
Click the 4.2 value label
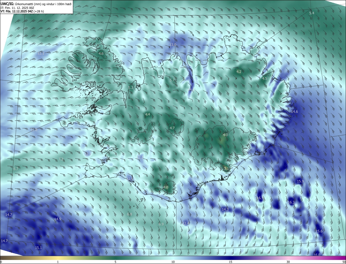239,72
